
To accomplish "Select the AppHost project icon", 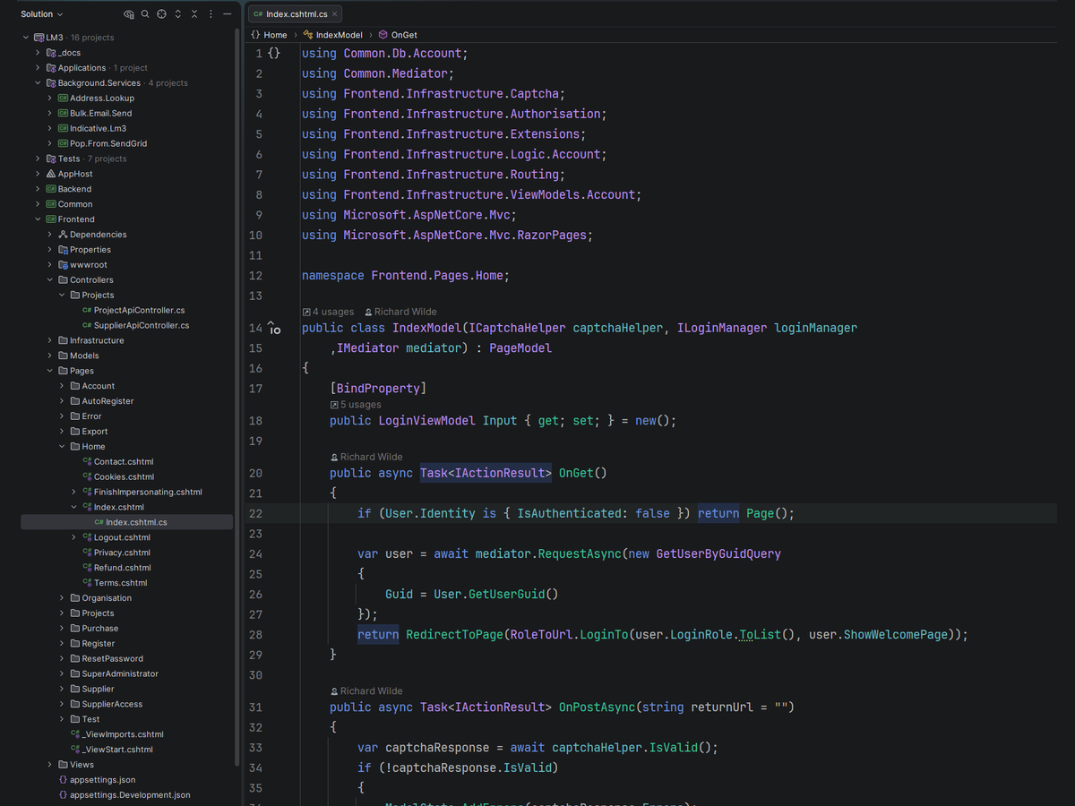I will coord(51,174).
